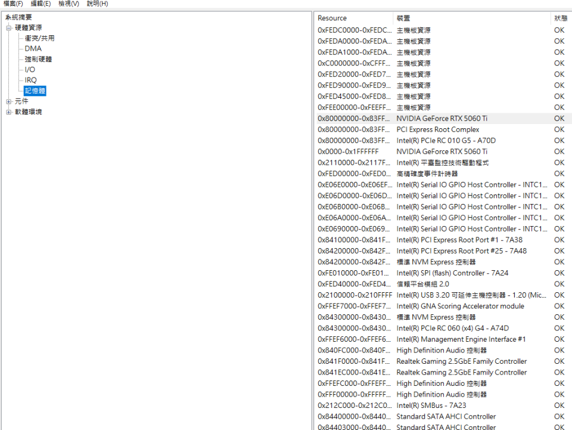Select the 記憶體 tree item
This screenshot has height=430, width=572.
pyautogui.click(x=35, y=91)
